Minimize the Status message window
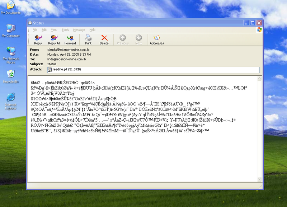The width and height of the screenshot is (287, 207). pyautogui.click(x=246, y=23)
